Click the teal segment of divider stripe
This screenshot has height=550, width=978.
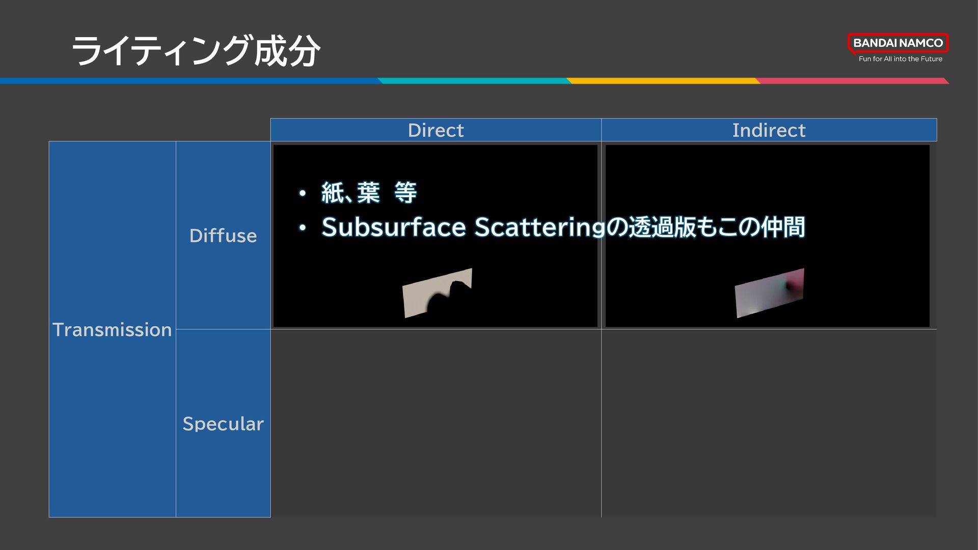coord(474,80)
